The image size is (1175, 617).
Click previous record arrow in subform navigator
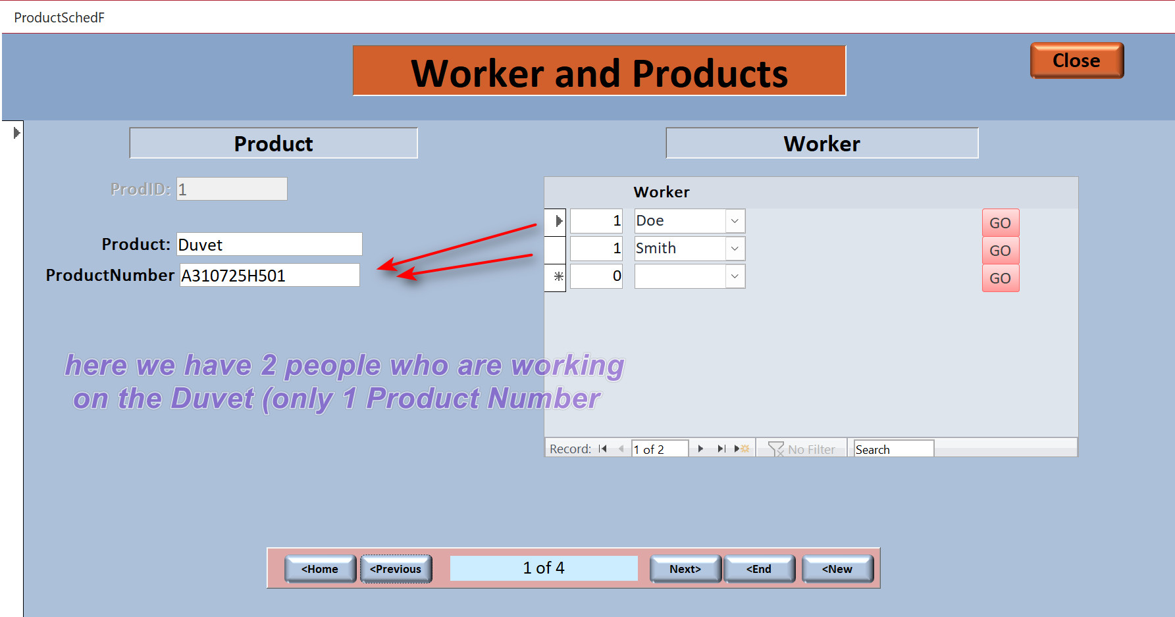[621, 449]
